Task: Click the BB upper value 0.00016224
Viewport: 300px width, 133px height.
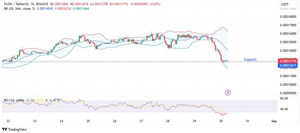Action: click(63, 9)
